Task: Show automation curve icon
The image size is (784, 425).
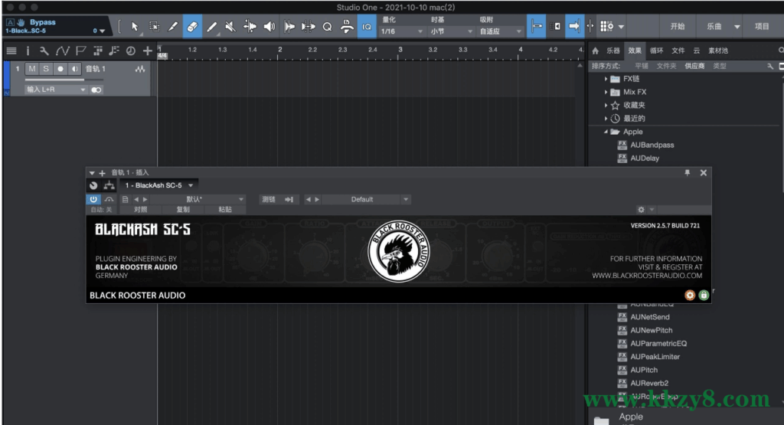Action: [63, 51]
